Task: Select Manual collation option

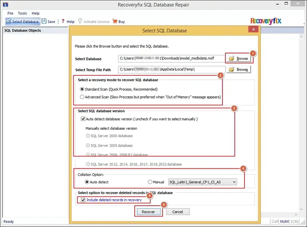Action: [150, 182]
